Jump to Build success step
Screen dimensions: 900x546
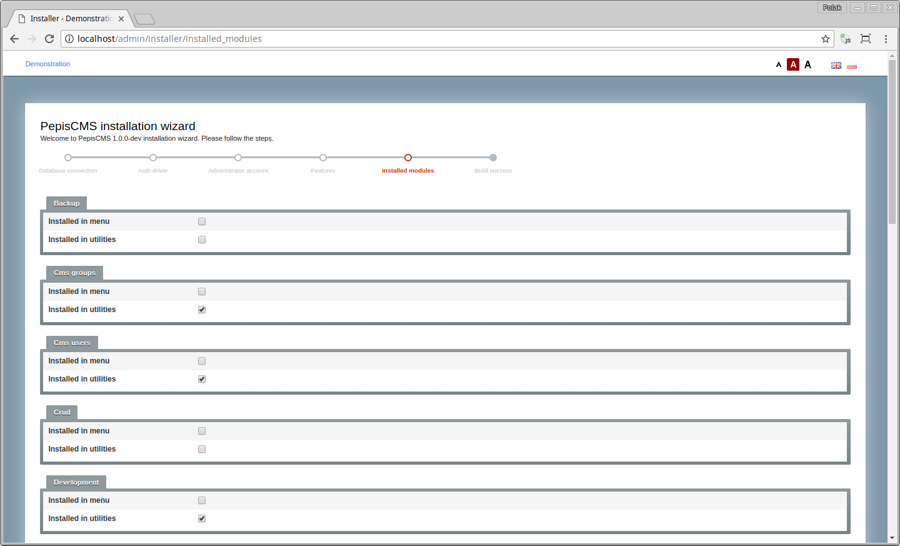pyautogui.click(x=493, y=158)
